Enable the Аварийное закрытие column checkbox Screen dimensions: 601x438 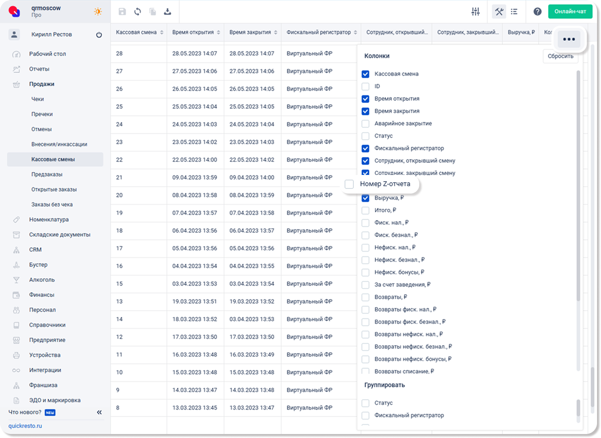(365, 124)
